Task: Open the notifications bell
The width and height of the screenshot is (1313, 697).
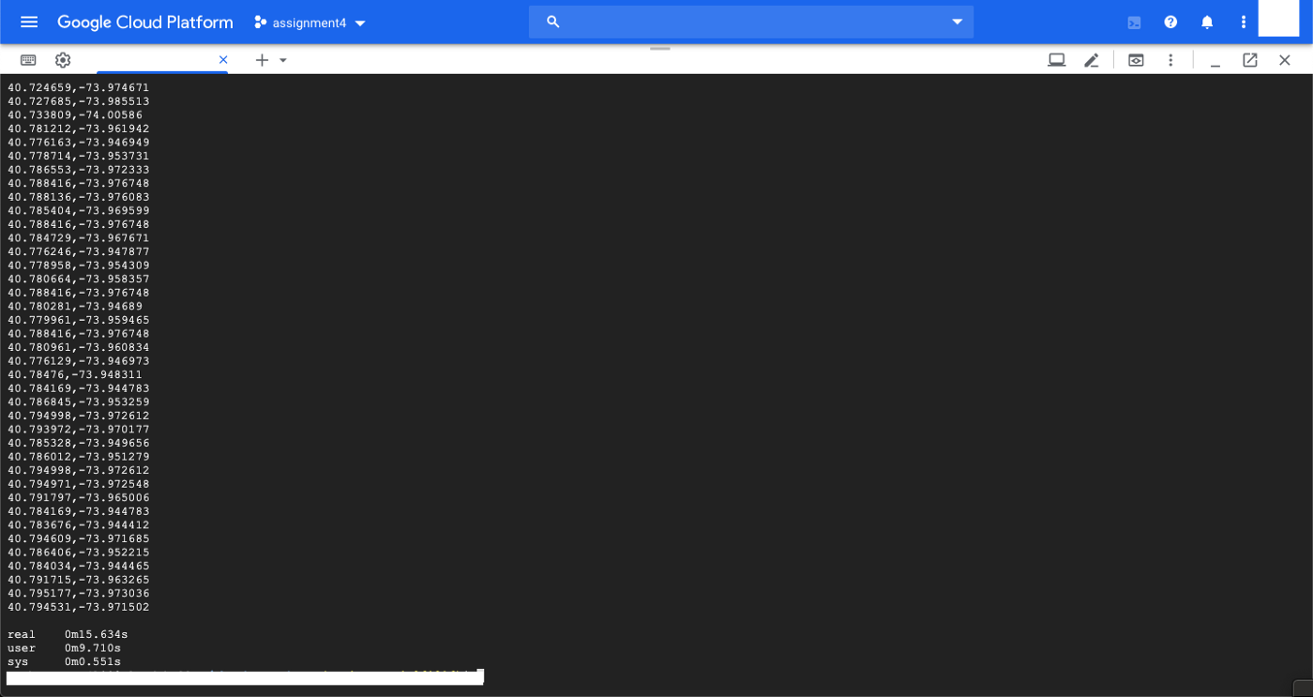Action: click(1207, 22)
